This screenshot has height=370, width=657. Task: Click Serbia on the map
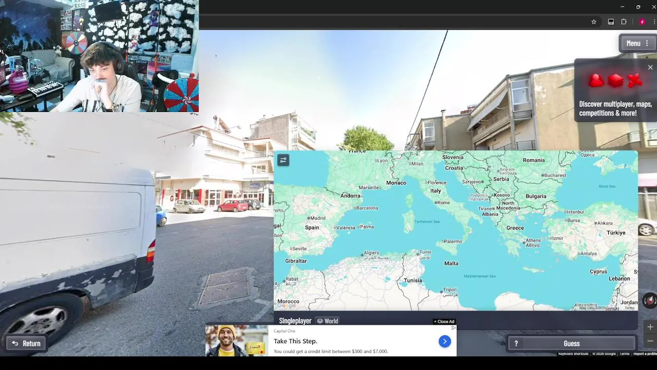[501, 179]
